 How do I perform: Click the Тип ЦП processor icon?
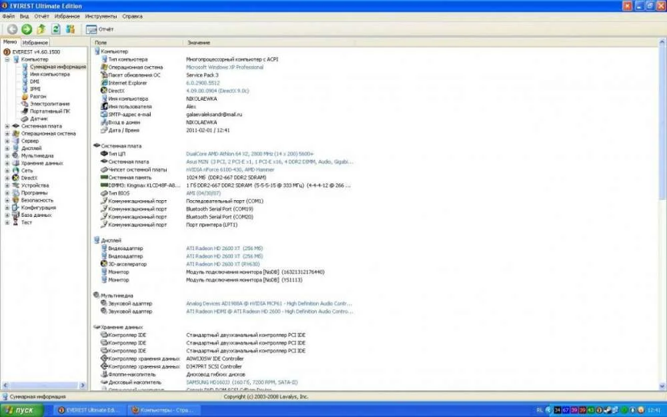pos(104,153)
